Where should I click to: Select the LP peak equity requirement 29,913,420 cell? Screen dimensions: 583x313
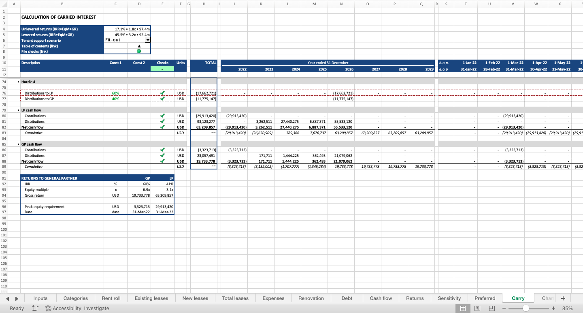tap(162, 207)
